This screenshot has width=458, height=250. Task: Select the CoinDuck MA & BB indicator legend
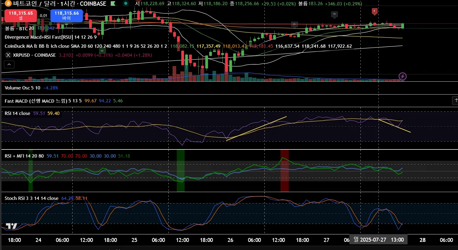pyautogui.click(x=86, y=46)
